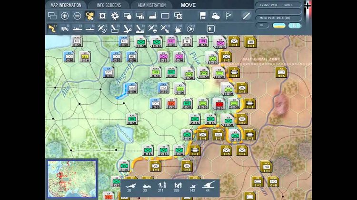Toggle the weather cloud-and-sun overlay

coord(215,16)
